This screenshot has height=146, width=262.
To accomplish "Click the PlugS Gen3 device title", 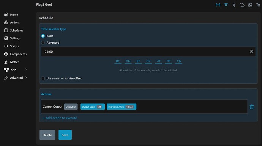I will pos(44,5).
